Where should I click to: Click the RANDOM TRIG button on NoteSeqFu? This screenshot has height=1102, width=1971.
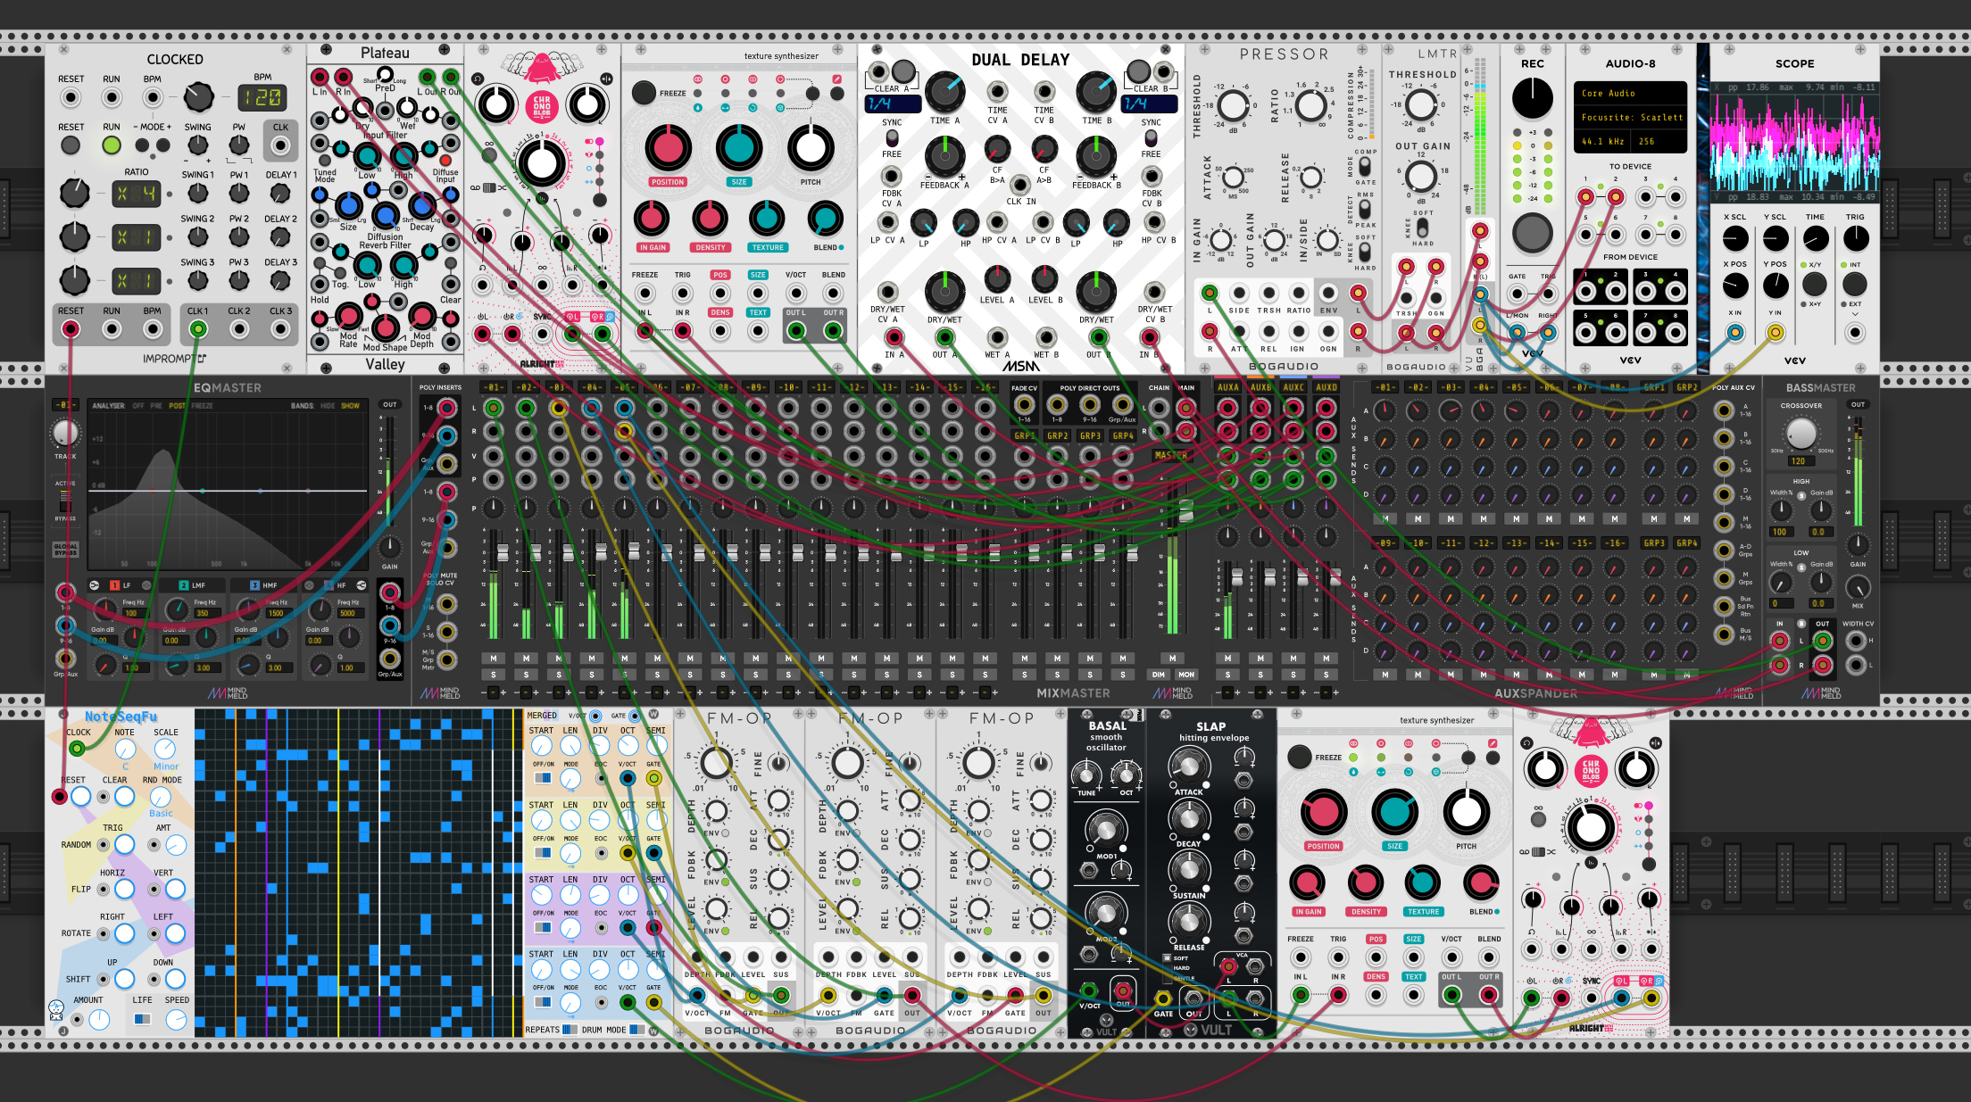tap(124, 844)
